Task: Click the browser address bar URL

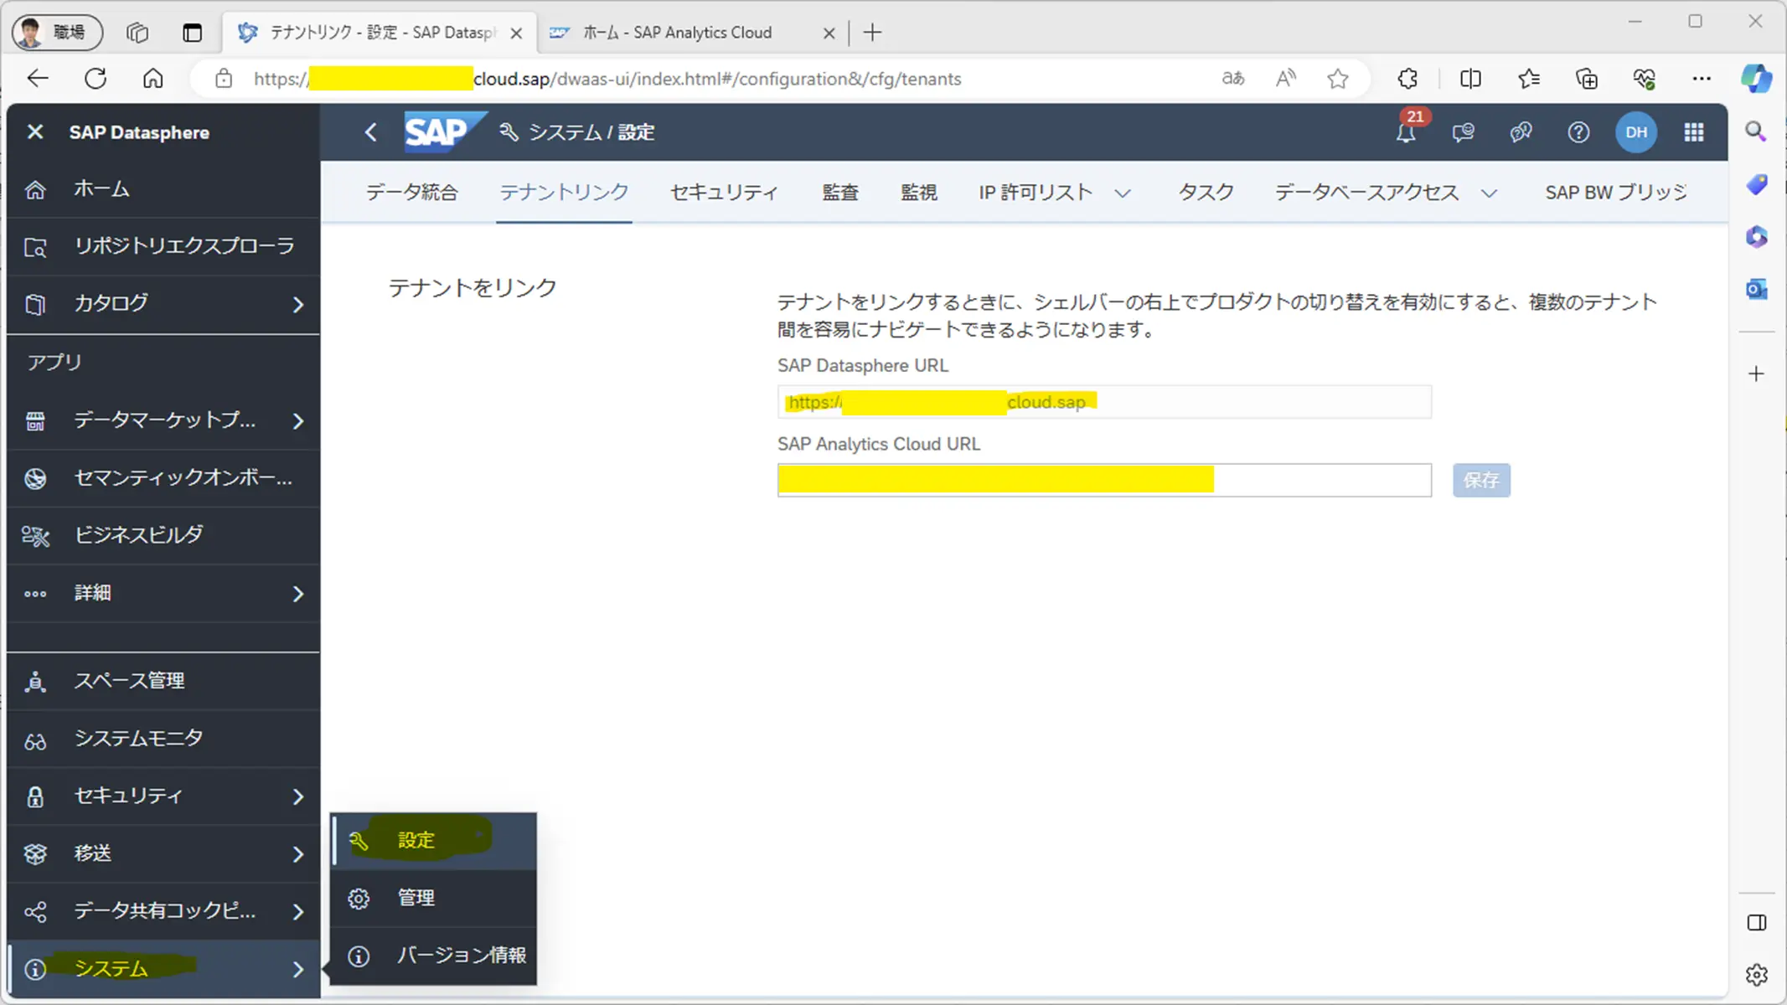Action: [x=607, y=79]
